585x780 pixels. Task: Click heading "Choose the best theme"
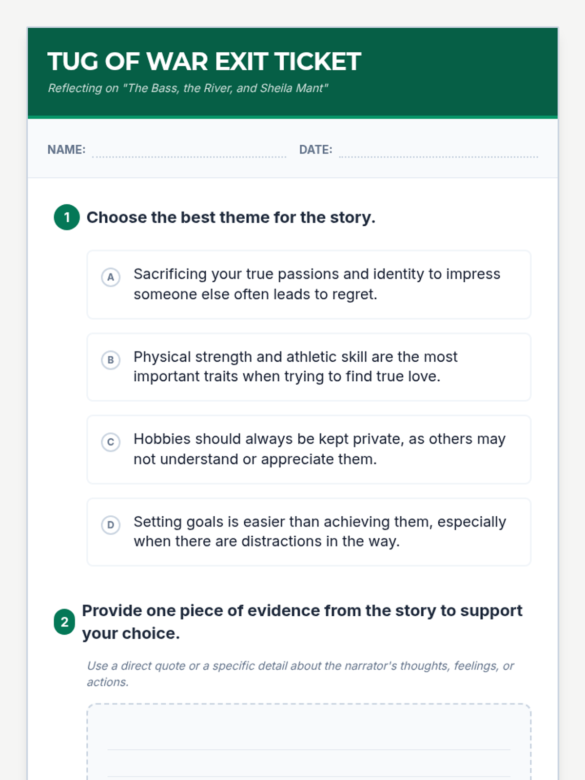point(231,217)
